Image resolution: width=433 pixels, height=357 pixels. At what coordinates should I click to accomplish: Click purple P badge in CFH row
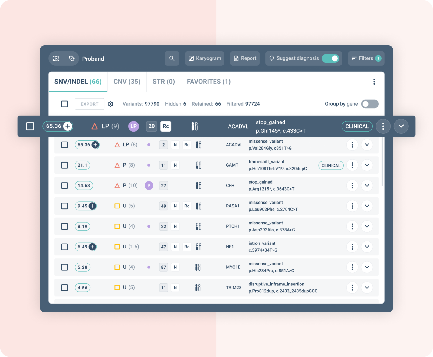tap(149, 186)
